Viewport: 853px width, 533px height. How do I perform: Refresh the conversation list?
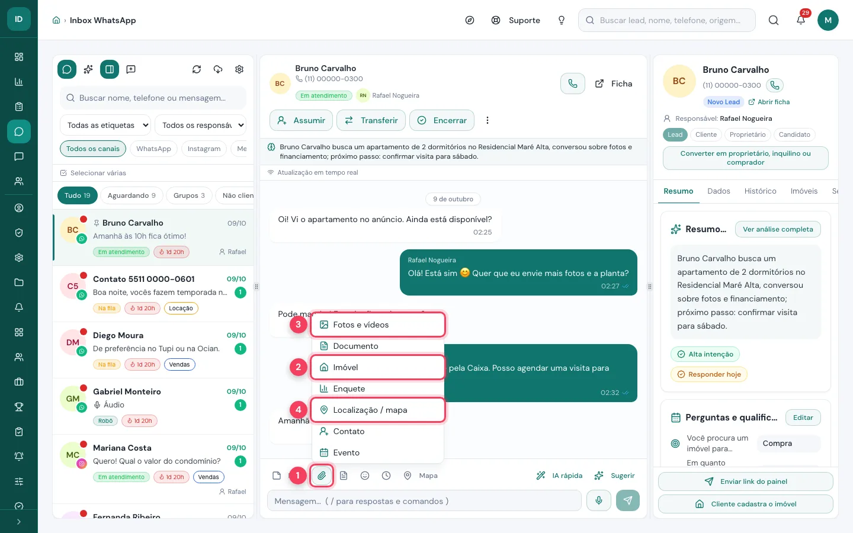pyautogui.click(x=197, y=69)
